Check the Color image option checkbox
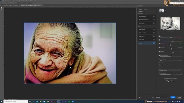184x103 pixels. point(159,65)
